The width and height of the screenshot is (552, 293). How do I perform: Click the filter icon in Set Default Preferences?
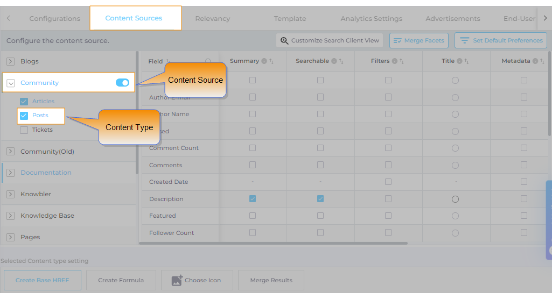464,41
